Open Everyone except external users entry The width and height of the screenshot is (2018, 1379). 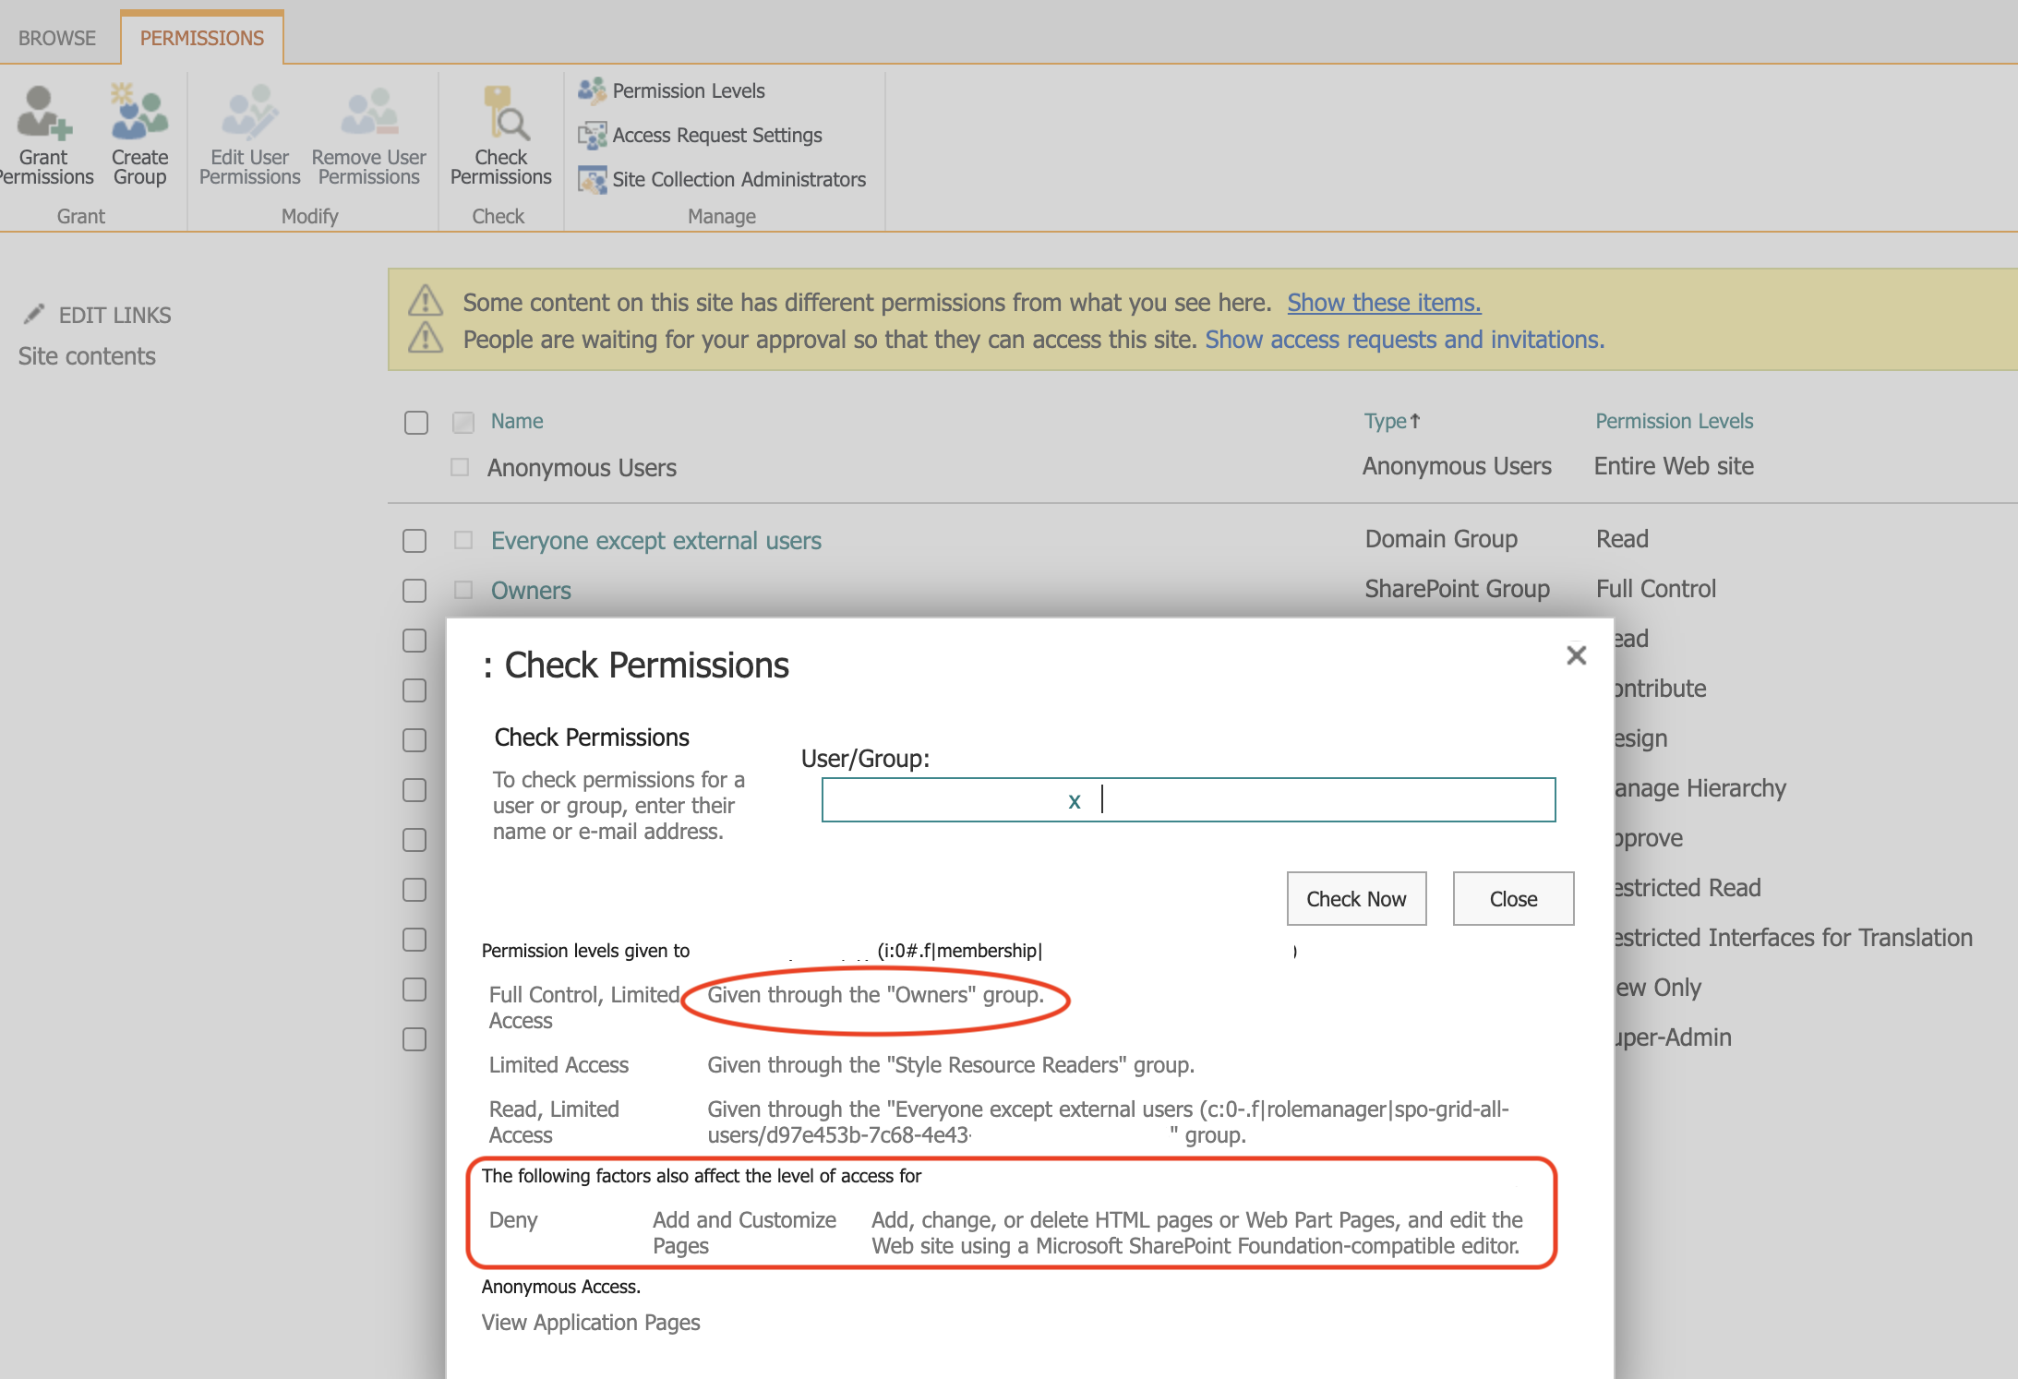(655, 541)
